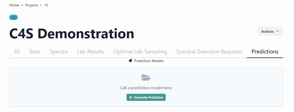
Task: Click the chevron arrow in the Actions button
Action: (x=277, y=31)
